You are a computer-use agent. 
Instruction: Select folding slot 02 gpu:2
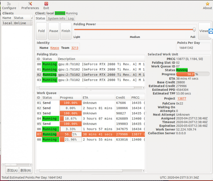point(91,75)
